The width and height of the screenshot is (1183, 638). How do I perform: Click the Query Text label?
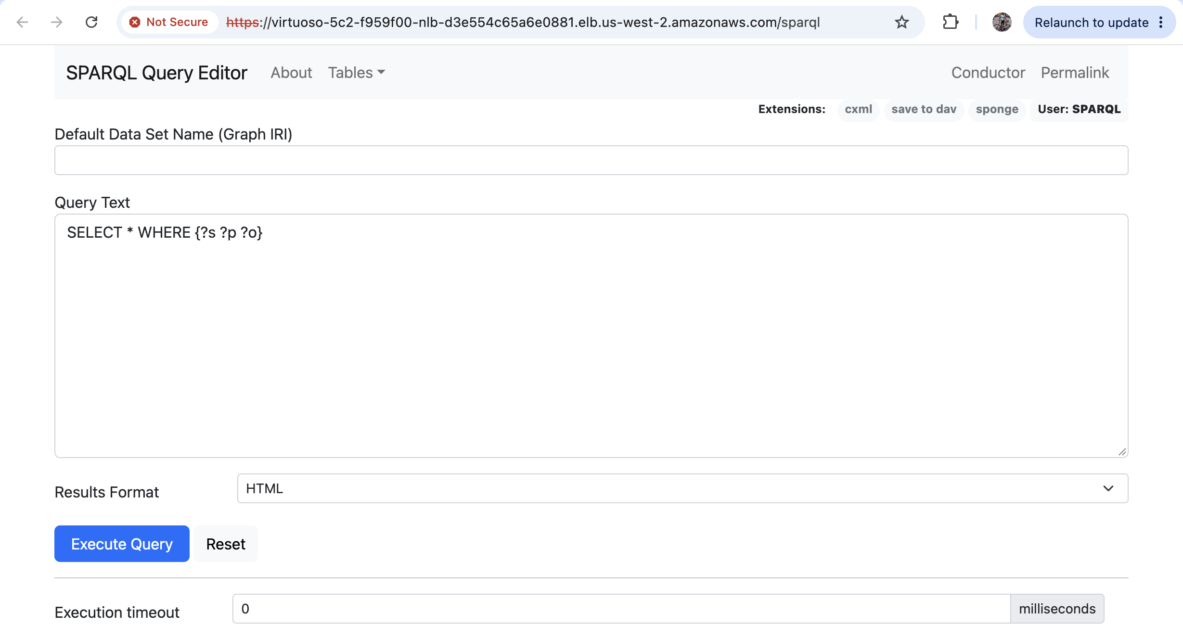click(92, 203)
